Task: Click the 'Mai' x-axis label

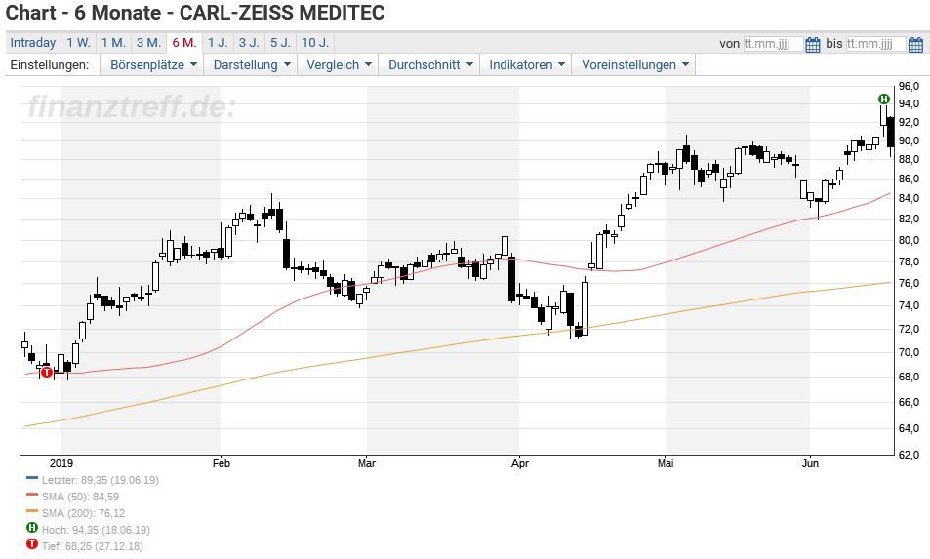Action: click(x=666, y=463)
